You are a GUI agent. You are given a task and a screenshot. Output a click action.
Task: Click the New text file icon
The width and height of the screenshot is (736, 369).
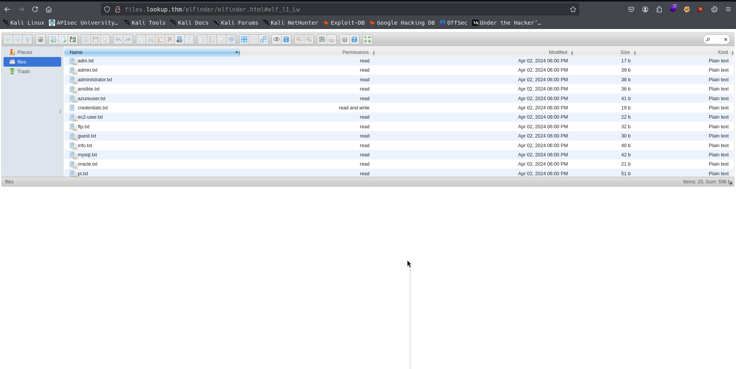63,39
